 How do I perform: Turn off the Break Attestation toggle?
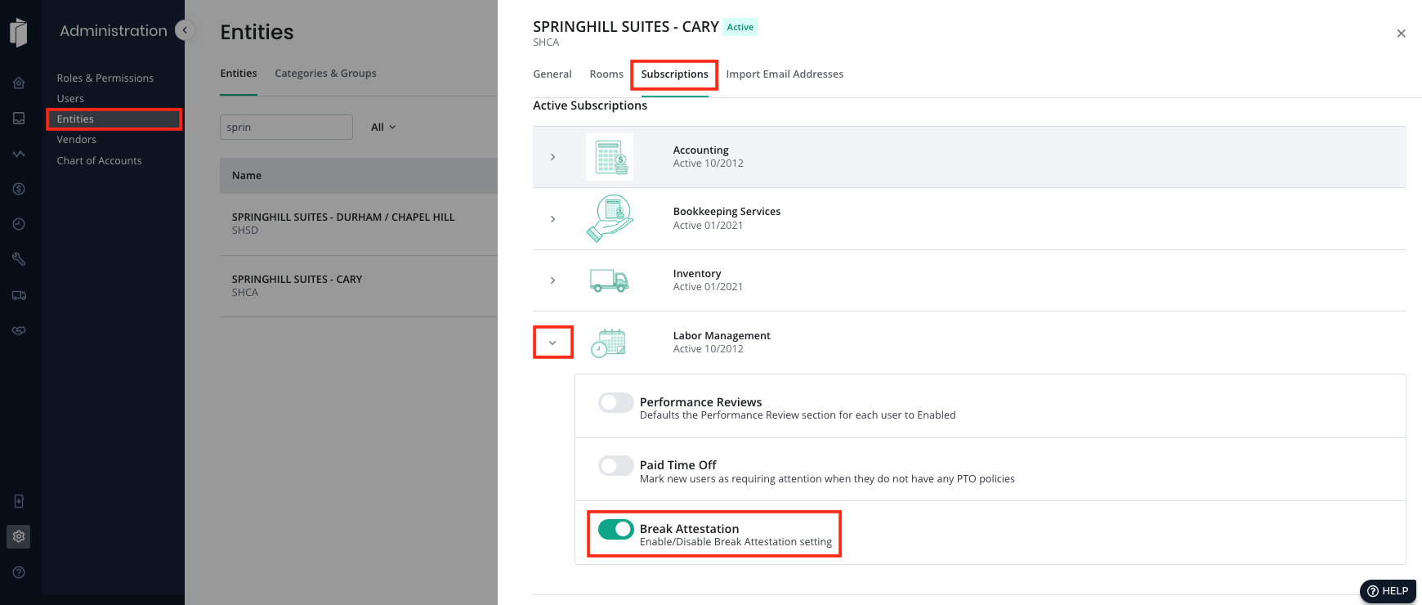615,529
